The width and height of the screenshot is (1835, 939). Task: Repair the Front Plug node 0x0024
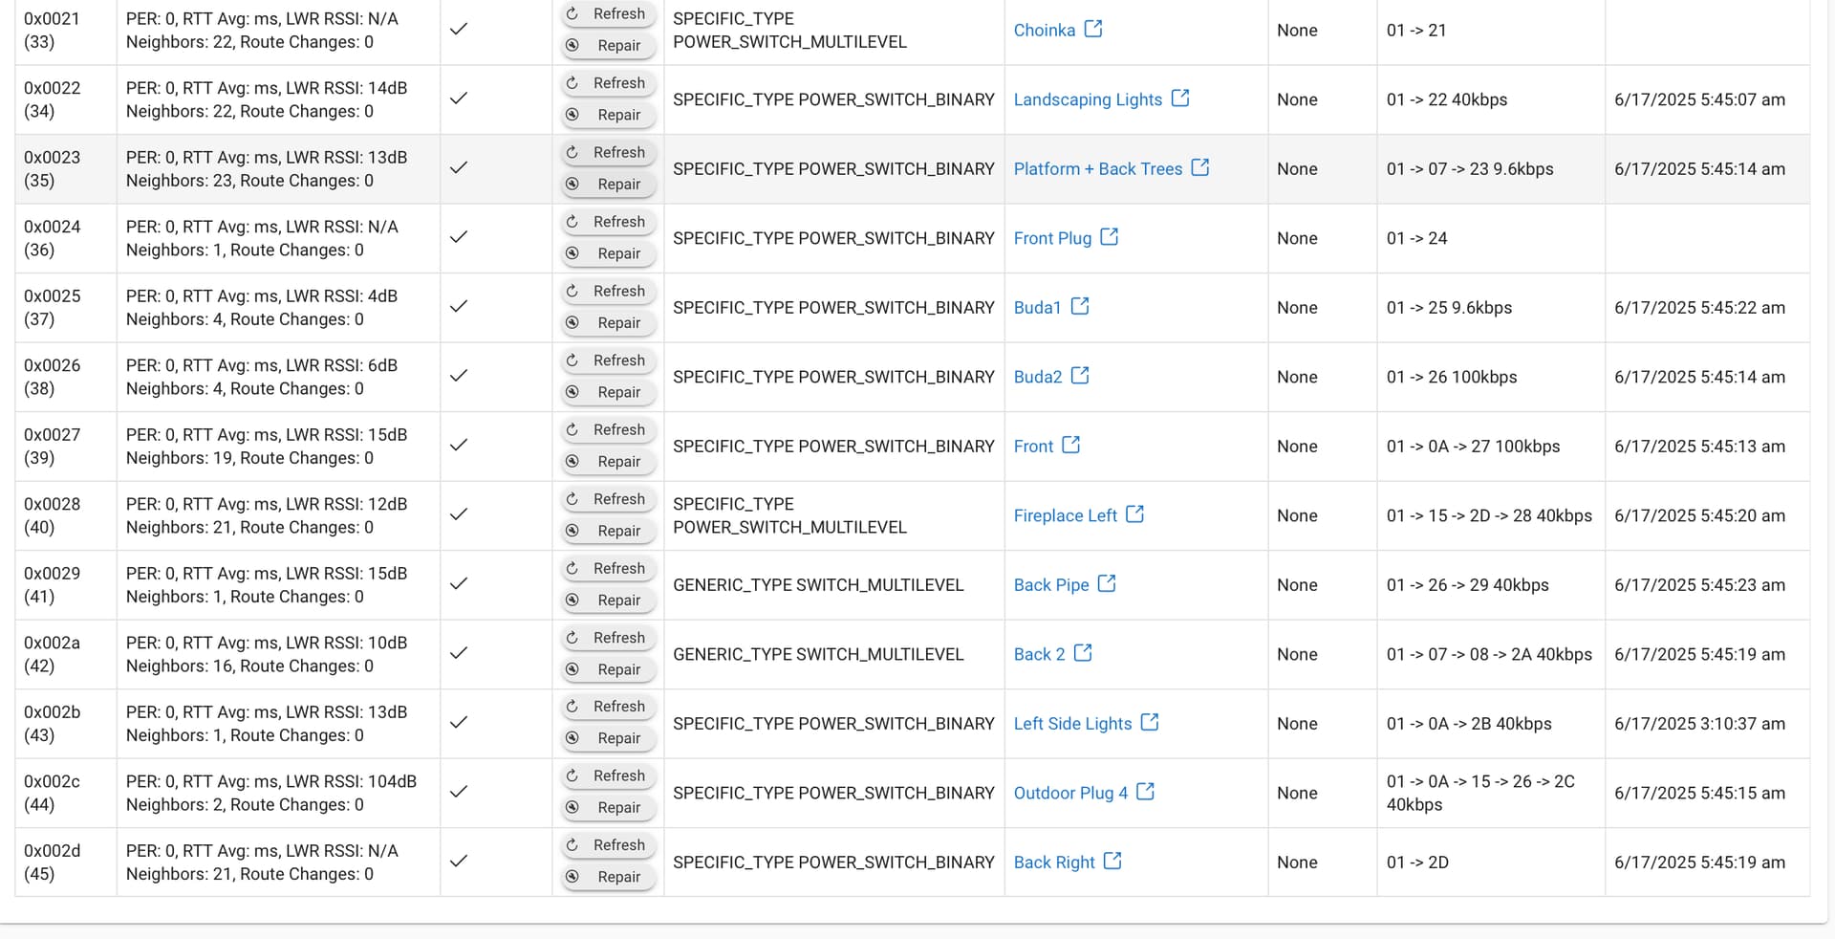(608, 253)
